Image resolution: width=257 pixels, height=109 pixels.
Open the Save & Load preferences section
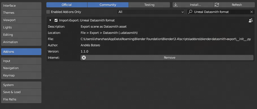(21, 92)
